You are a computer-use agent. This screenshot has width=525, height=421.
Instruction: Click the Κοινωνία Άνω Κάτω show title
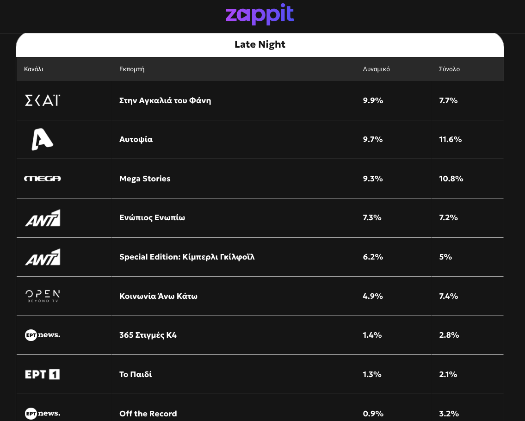pyautogui.click(x=158, y=296)
